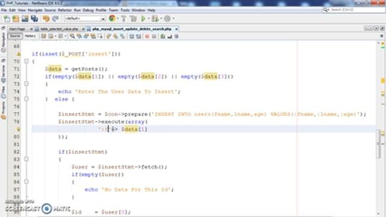Click the Build Project hammer icon
Viewport: 386px width, 217px height.
(x=124, y=19)
